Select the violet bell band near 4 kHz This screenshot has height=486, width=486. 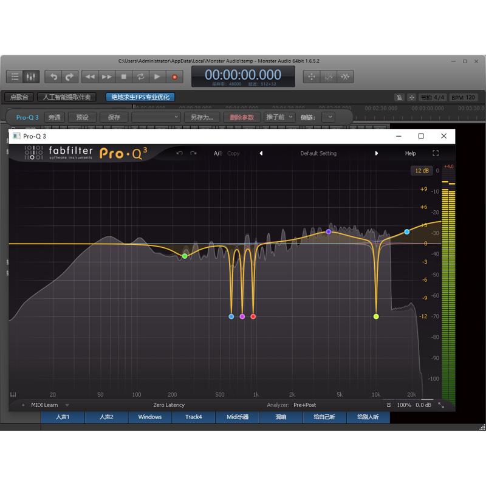click(x=329, y=232)
